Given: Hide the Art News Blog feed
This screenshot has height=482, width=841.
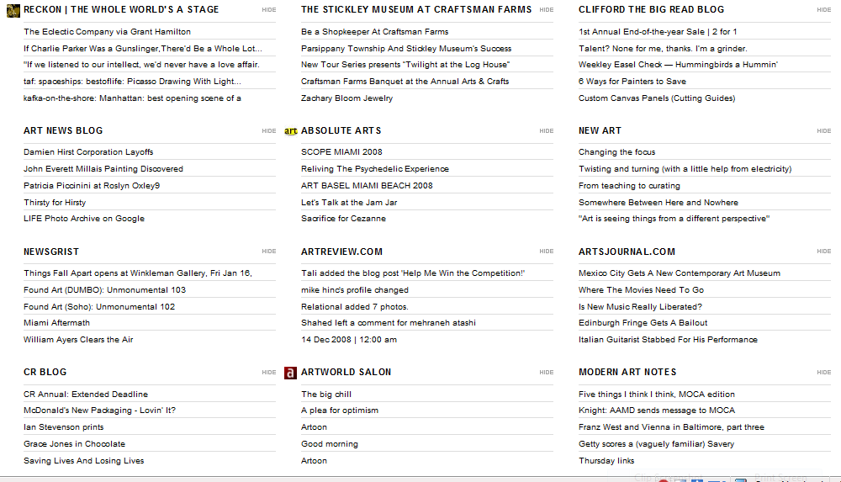Looking at the screenshot, I should tap(269, 131).
